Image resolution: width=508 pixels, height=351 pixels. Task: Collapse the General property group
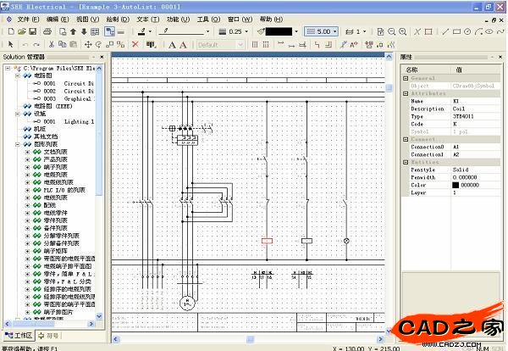click(406, 77)
